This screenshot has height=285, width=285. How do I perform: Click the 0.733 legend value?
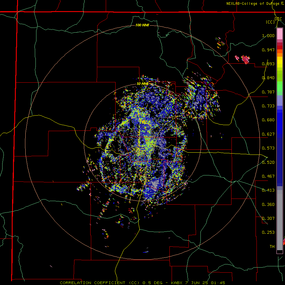268,106
